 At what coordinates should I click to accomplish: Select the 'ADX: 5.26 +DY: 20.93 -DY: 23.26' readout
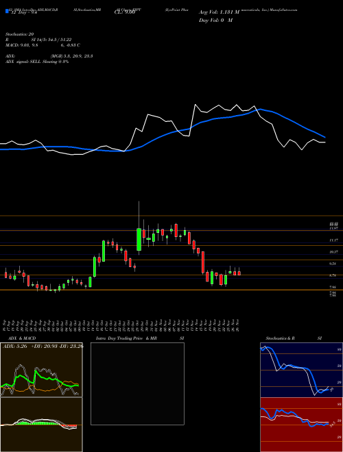click(x=43, y=347)
